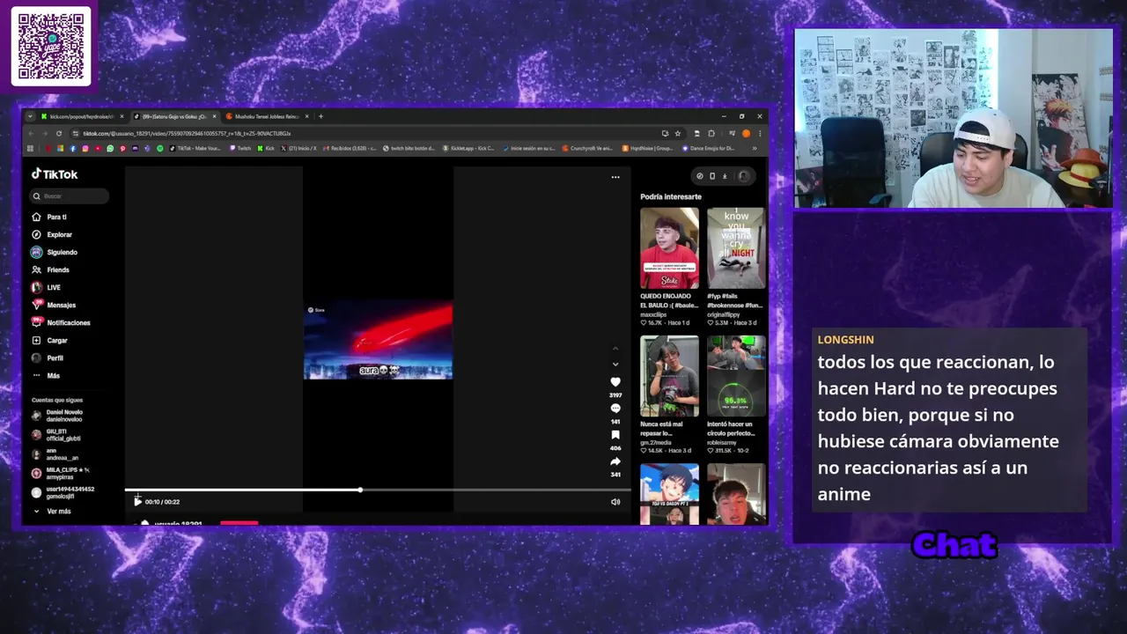
Task: Share the video via arrow icon
Action: click(615, 461)
